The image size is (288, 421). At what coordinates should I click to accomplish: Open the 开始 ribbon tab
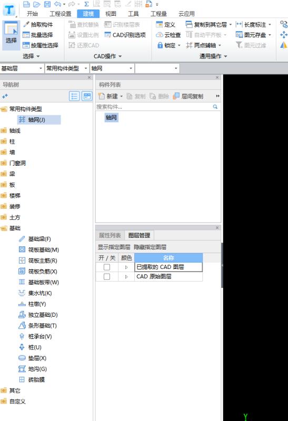click(32, 14)
